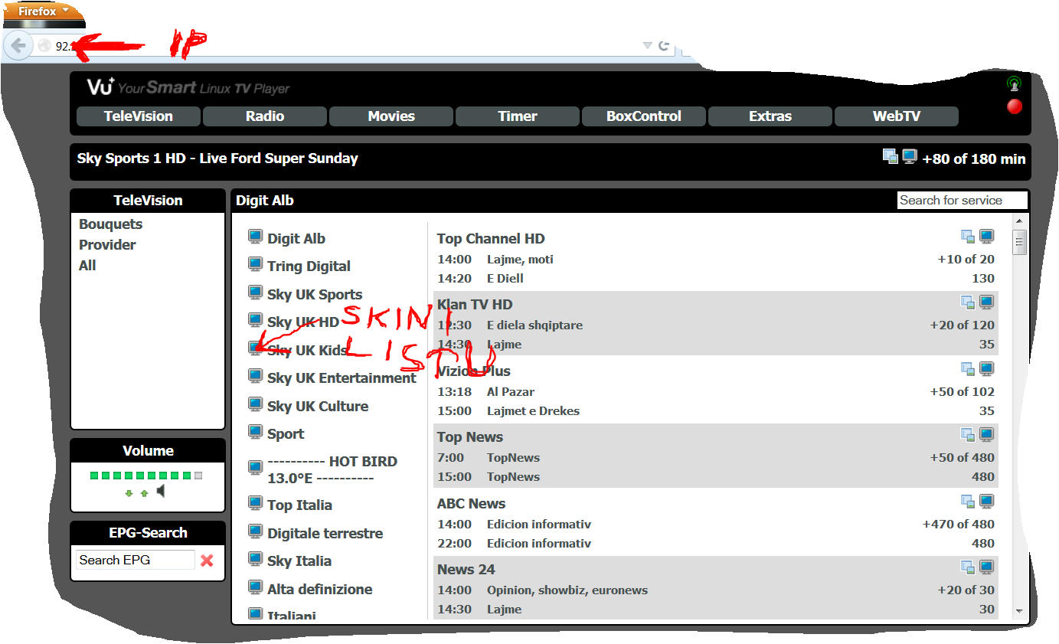Click the E Diell programme at 14:20
The image size is (1059, 644).
505,279
